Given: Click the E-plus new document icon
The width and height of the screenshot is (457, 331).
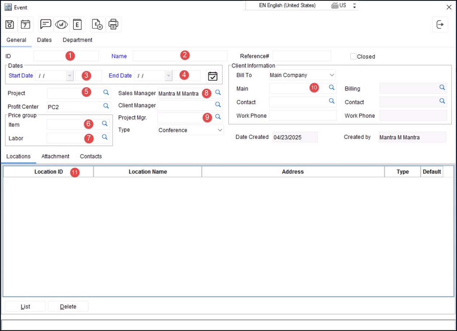Looking at the screenshot, I should (x=97, y=25).
